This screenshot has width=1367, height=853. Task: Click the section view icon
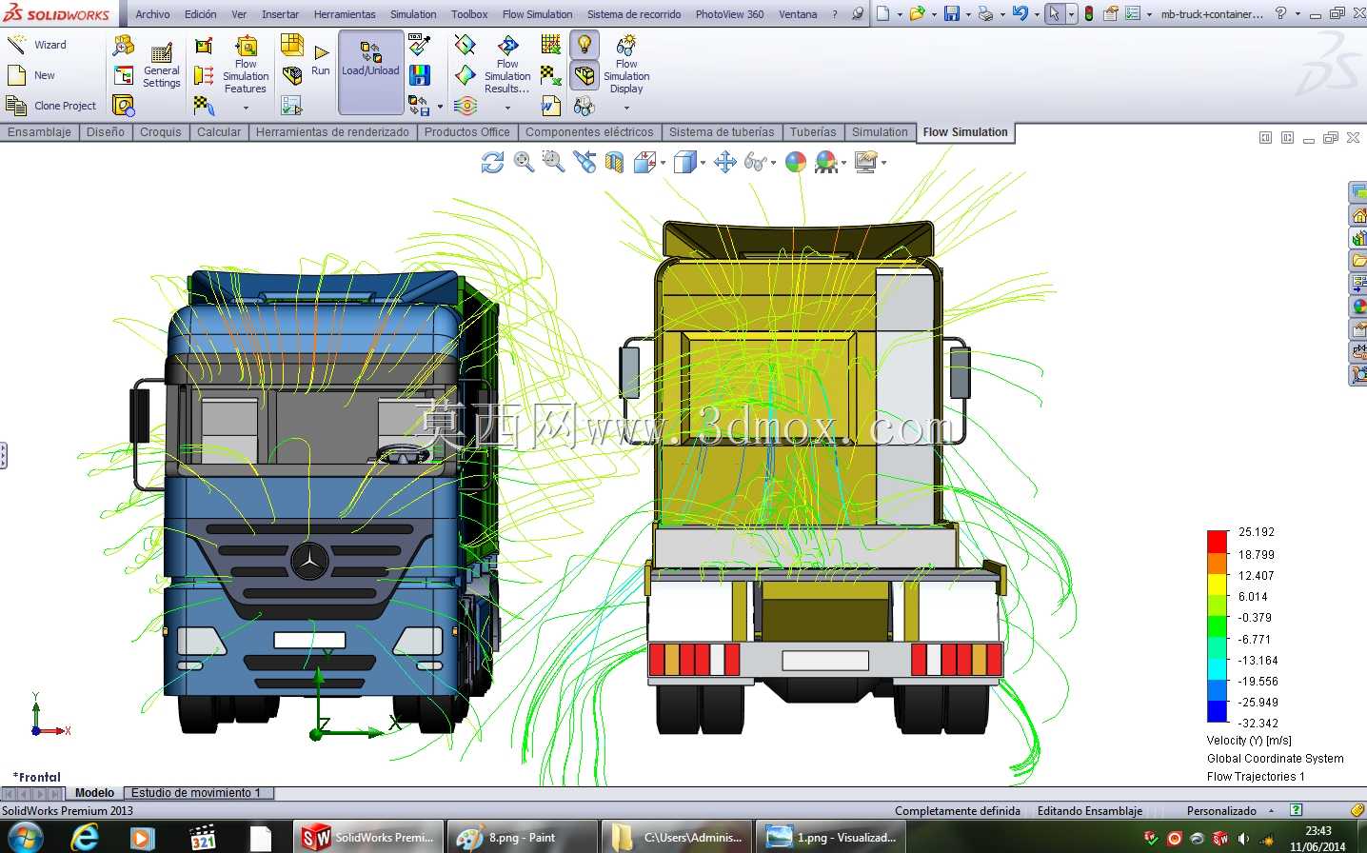(614, 163)
